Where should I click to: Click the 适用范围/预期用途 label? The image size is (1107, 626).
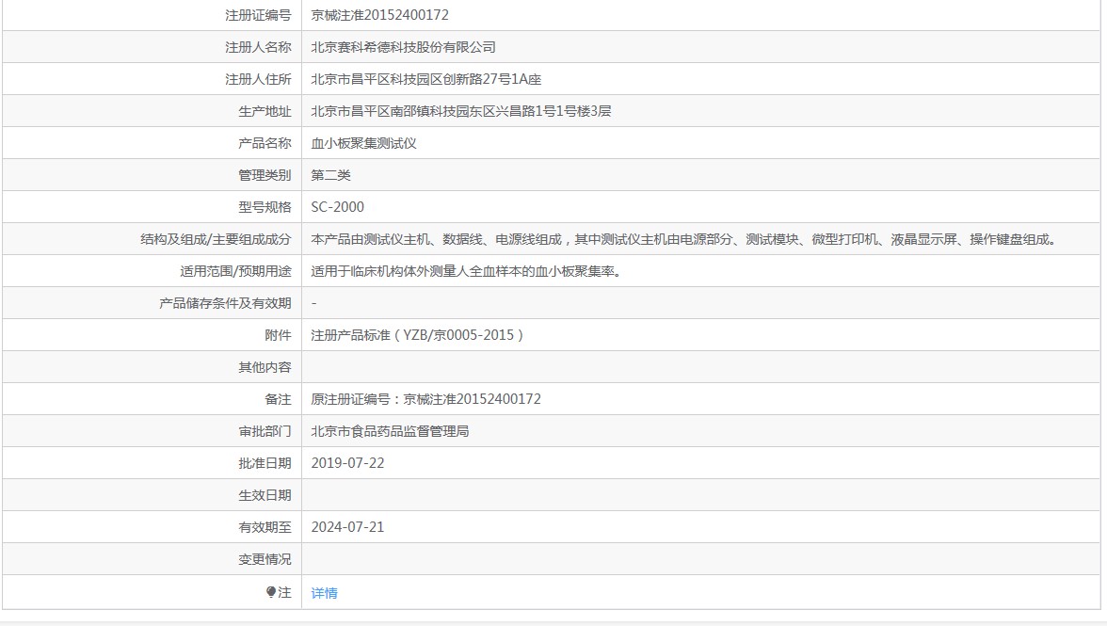235,271
